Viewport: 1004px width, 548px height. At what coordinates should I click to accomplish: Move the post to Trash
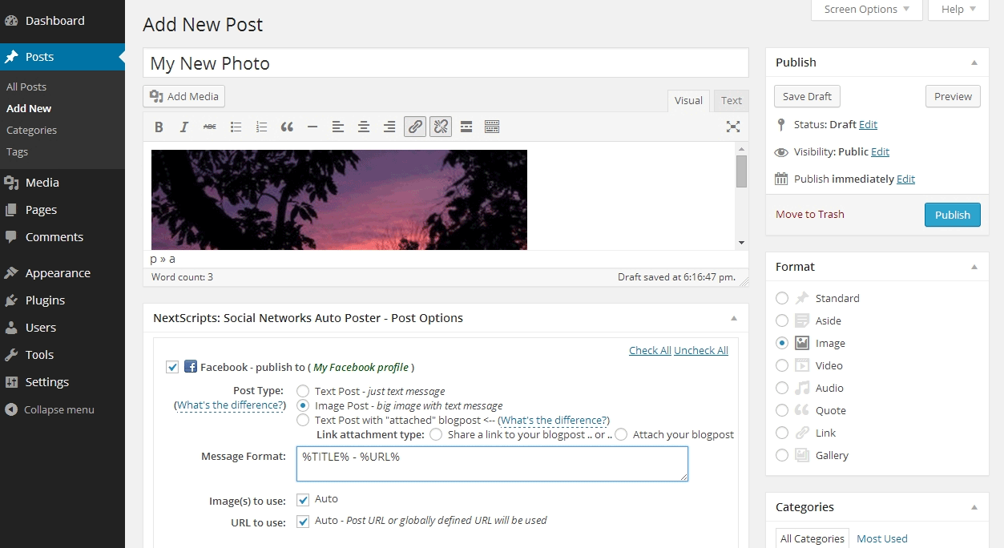pyautogui.click(x=810, y=214)
